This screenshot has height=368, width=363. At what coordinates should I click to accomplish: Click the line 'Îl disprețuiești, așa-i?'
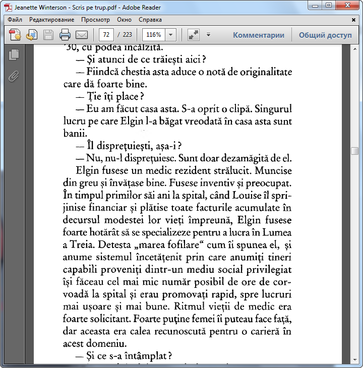(x=129, y=146)
